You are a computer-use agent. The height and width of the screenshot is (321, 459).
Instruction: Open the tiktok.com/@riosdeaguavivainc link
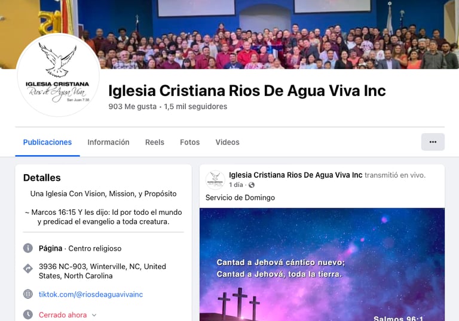point(91,294)
